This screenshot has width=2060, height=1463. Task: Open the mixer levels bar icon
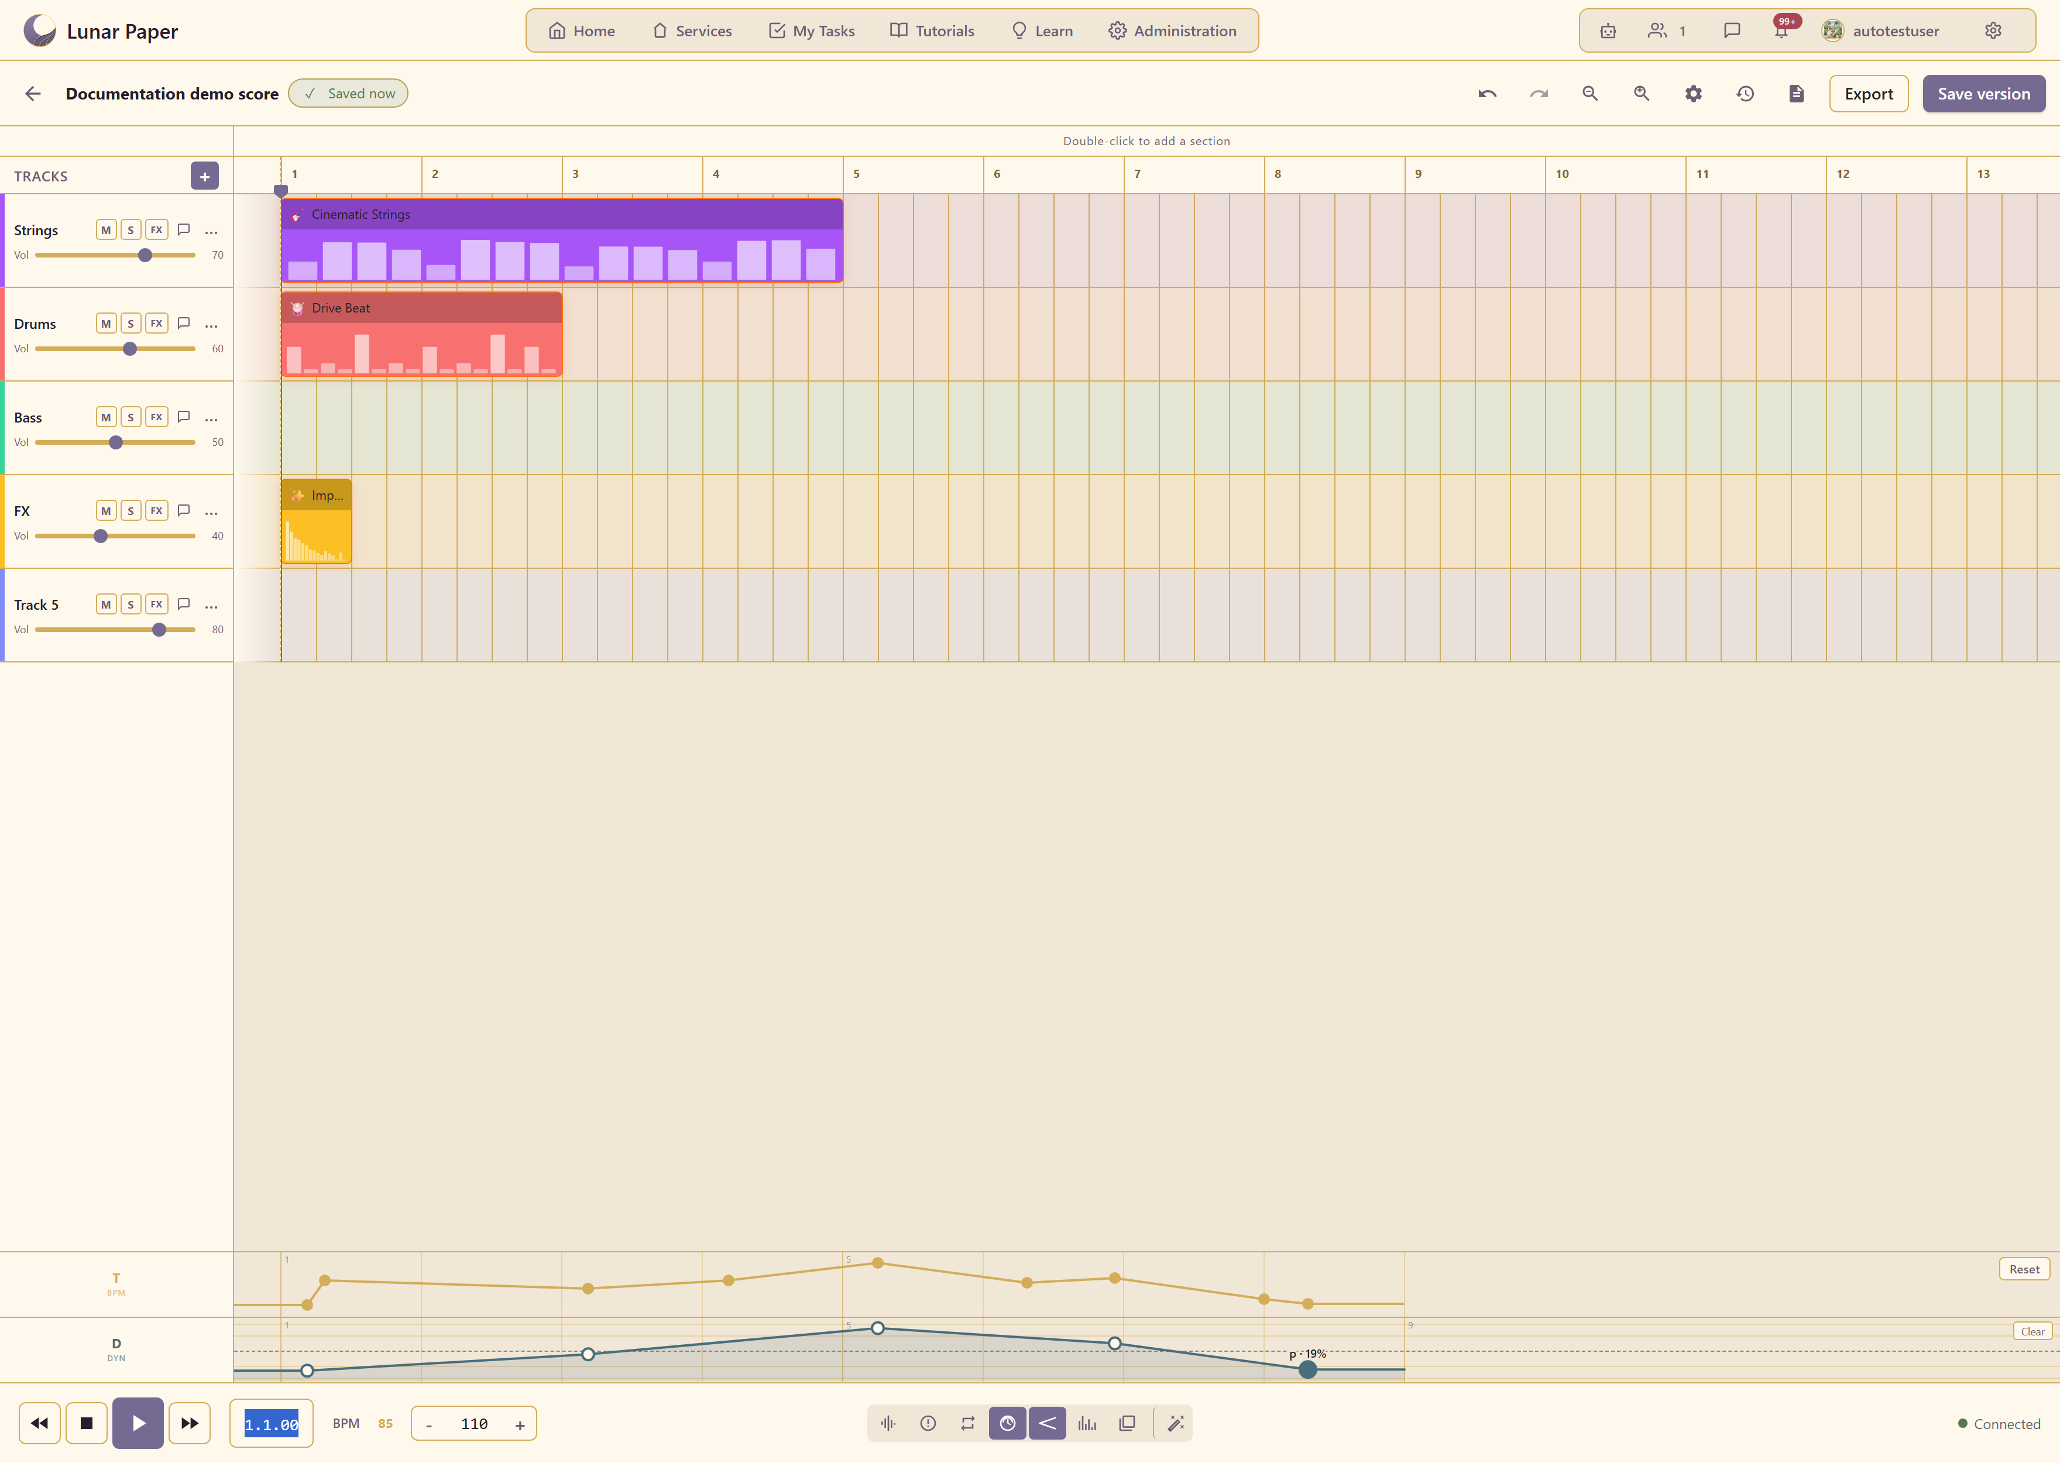(x=1087, y=1423)
